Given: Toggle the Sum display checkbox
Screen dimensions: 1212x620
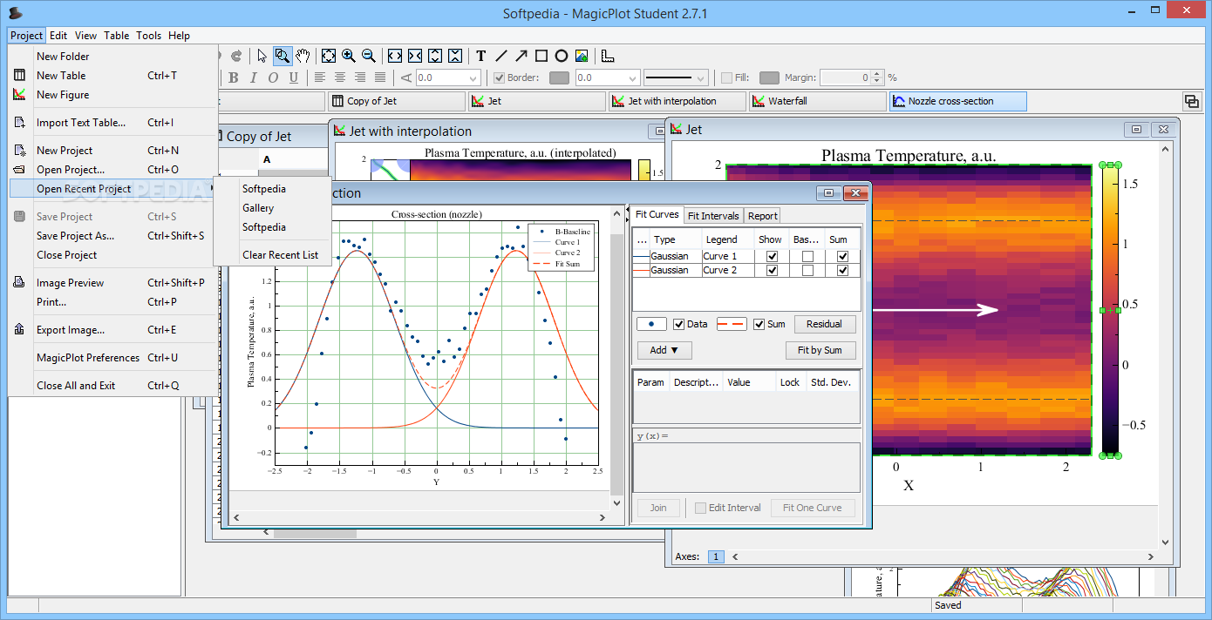Looking at the screenshot, I should 759,324.
